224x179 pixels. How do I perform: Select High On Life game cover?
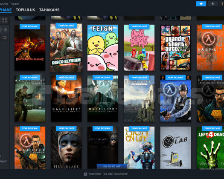(x=139, y=148)
